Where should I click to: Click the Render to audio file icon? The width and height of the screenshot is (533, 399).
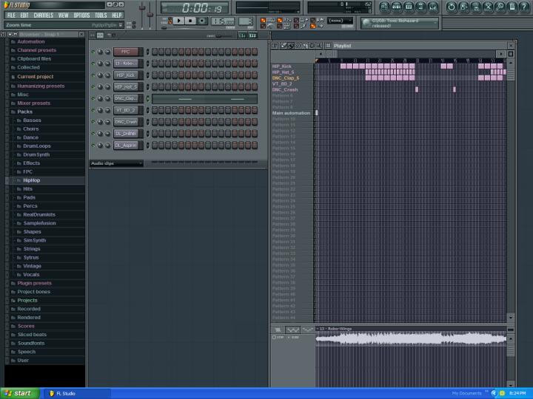pos(476,7)
